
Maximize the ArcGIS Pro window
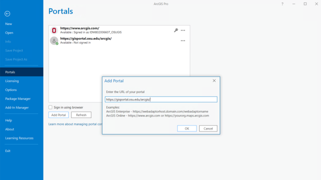[x=305, y=4]
